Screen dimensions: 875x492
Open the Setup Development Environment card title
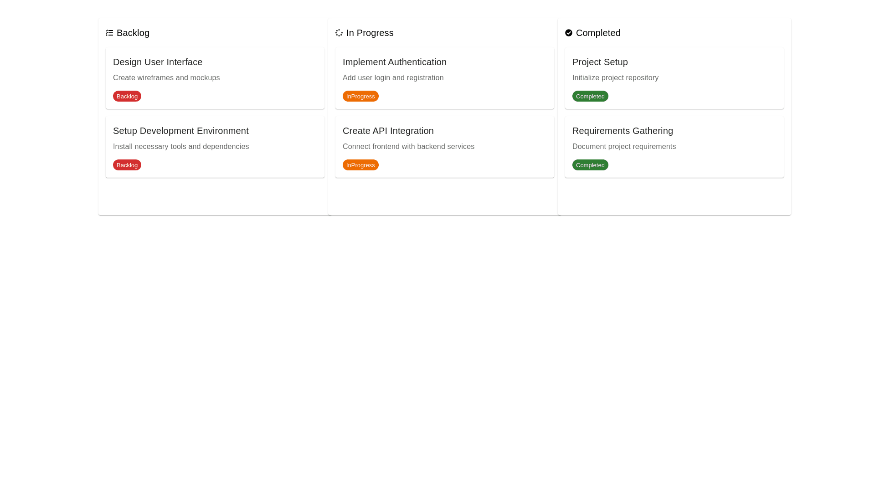(x=180, y=131)
